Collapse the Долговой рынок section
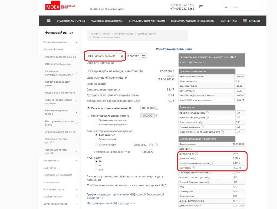Screen dimensions: 277x209 pos(77,49)
